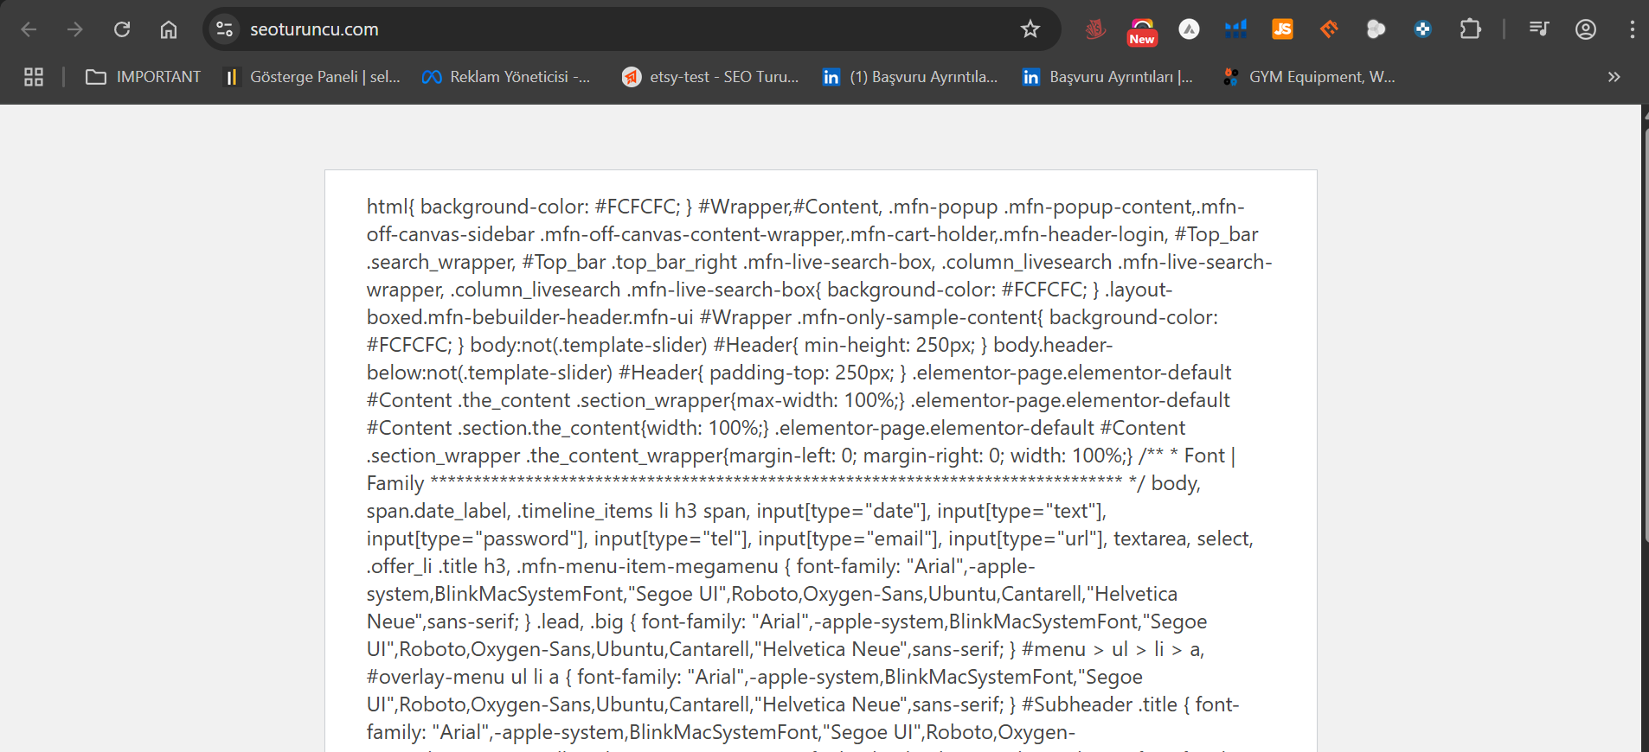Open the Gösterge Paneli bookmark

click(312, 77)
